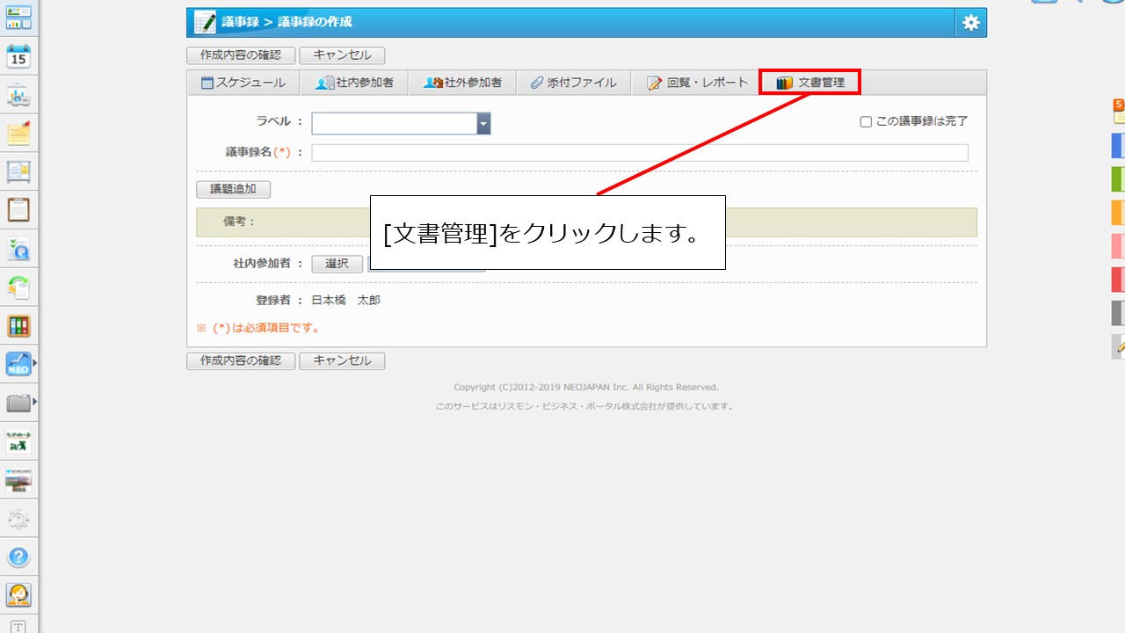Toggle the この議事録は完了 checkbox

866,122
